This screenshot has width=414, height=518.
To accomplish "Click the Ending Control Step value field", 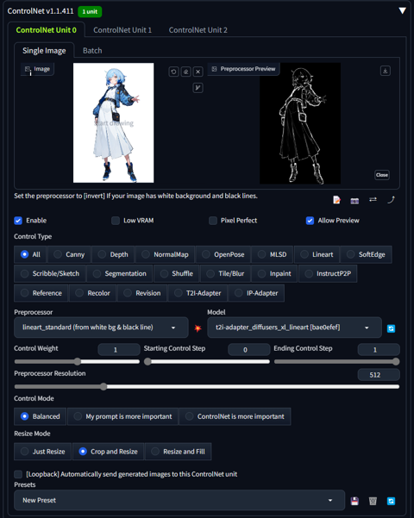I will pos(379,350).
